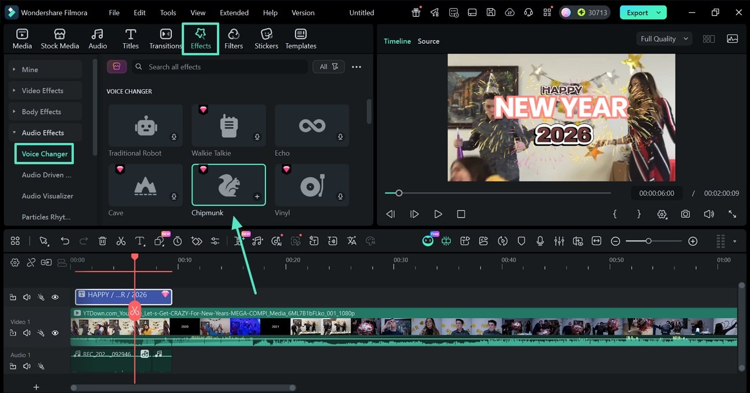Download the Vinyl effect
This screenshot has height=393, width=750.
[340, 197]
